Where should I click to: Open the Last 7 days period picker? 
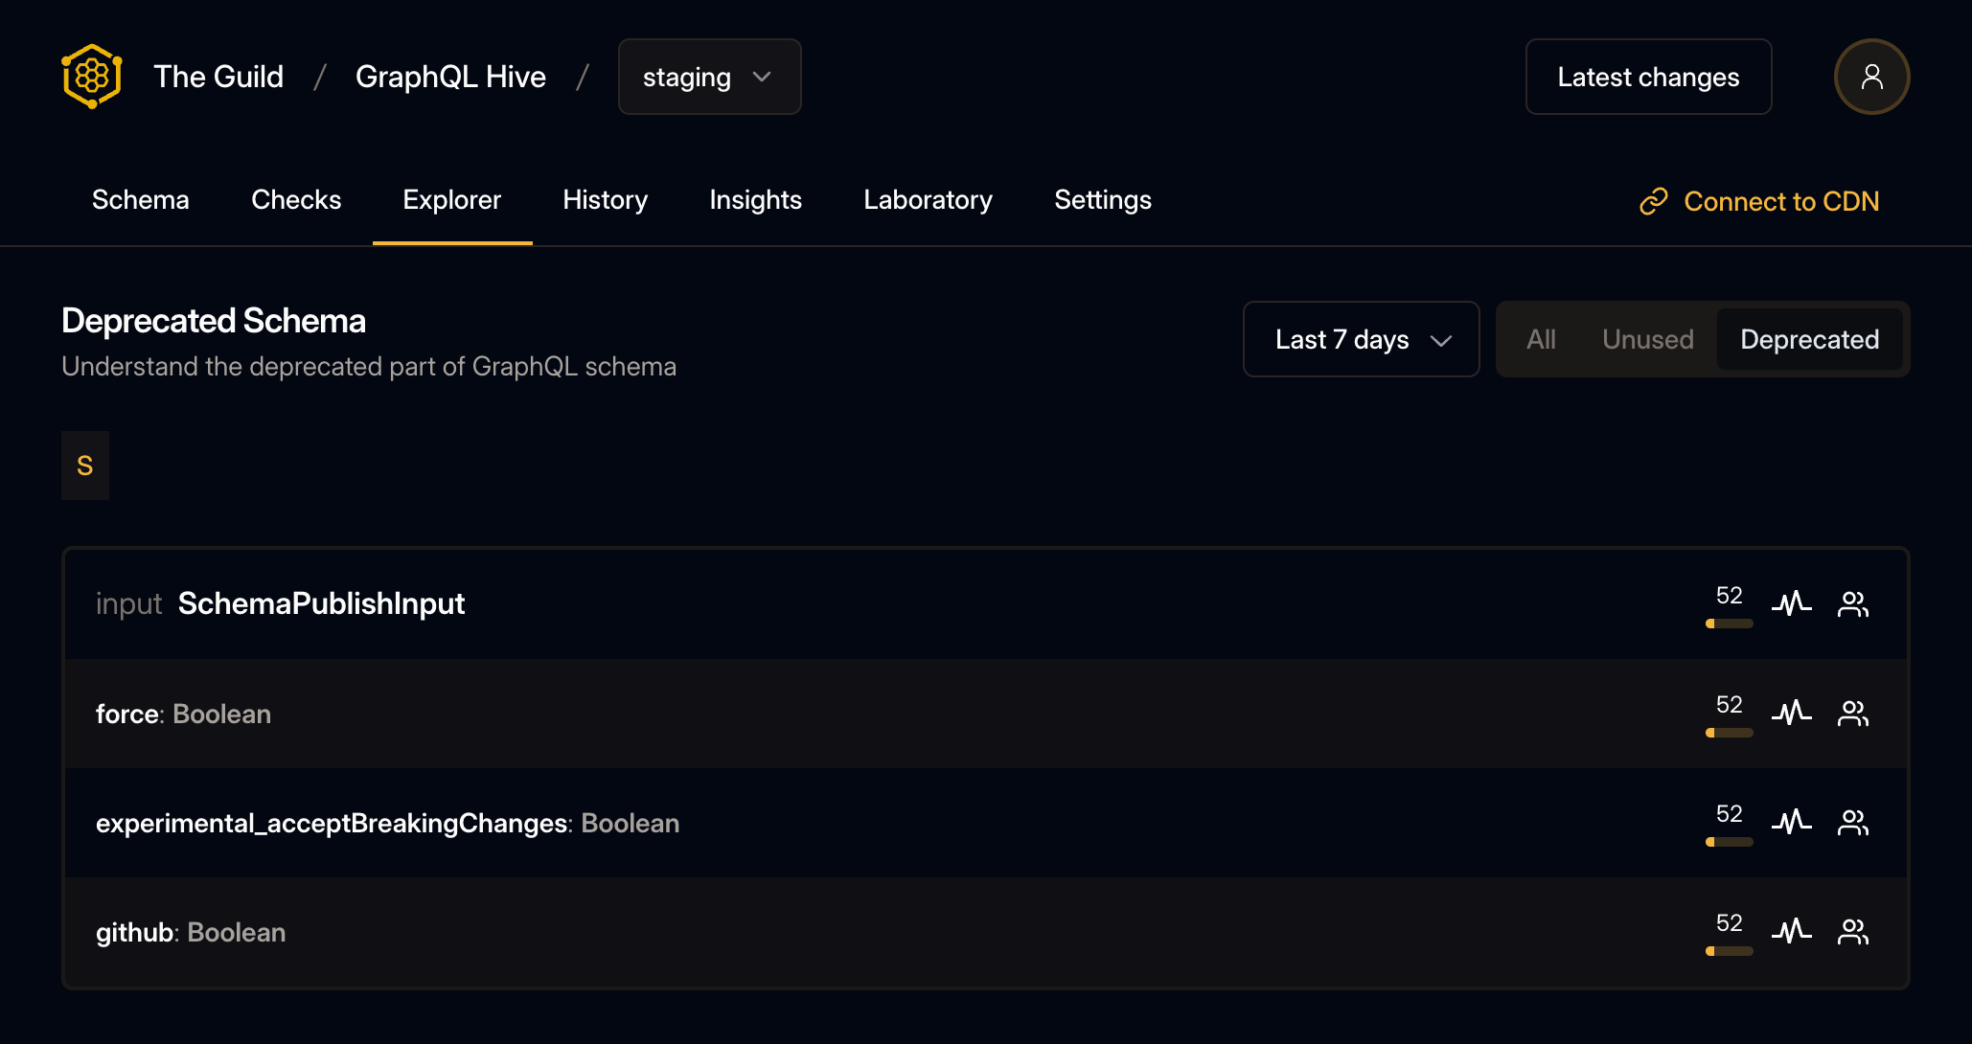coord(1361,339)
